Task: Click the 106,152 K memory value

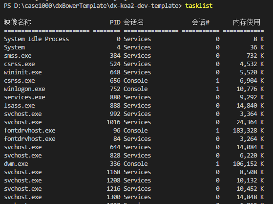Action: [x=248, y=164]
